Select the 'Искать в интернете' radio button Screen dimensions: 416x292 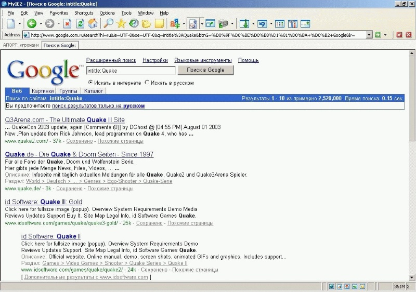[90, 83]
